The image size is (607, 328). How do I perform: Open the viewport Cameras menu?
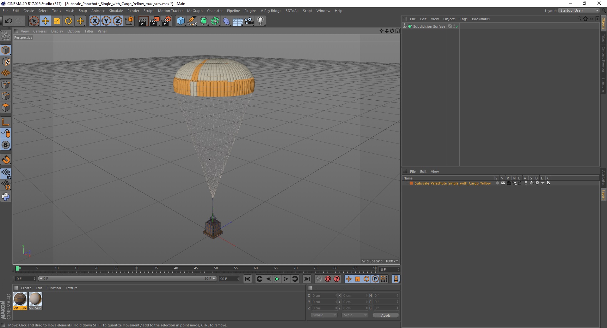(x=40, y=31)
